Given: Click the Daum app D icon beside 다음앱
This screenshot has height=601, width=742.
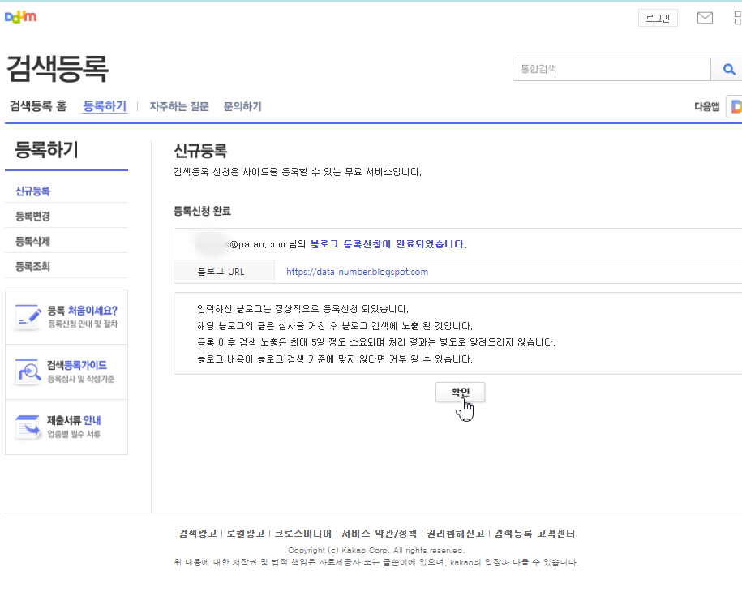Looking at the screenshot, I should tap(736, 106).
